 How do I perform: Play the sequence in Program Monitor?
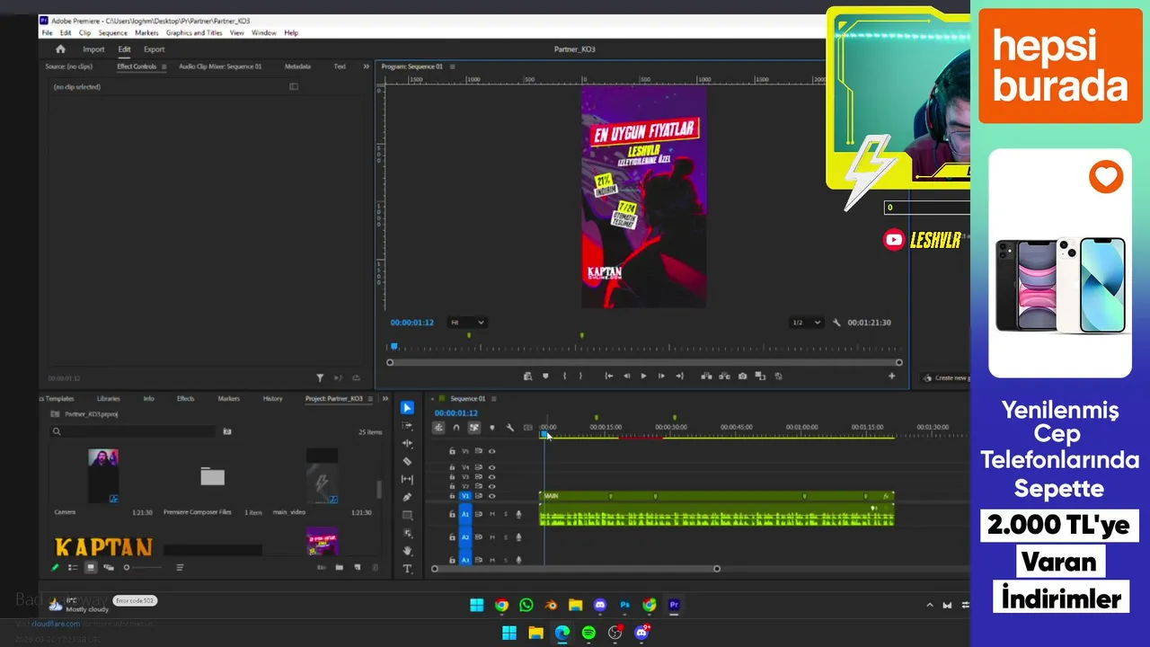[643, 376]
